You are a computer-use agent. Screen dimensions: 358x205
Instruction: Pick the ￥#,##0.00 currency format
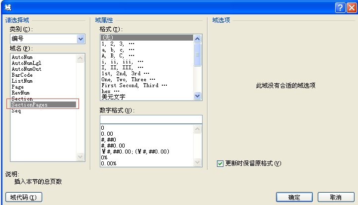(x=136, y=152)
